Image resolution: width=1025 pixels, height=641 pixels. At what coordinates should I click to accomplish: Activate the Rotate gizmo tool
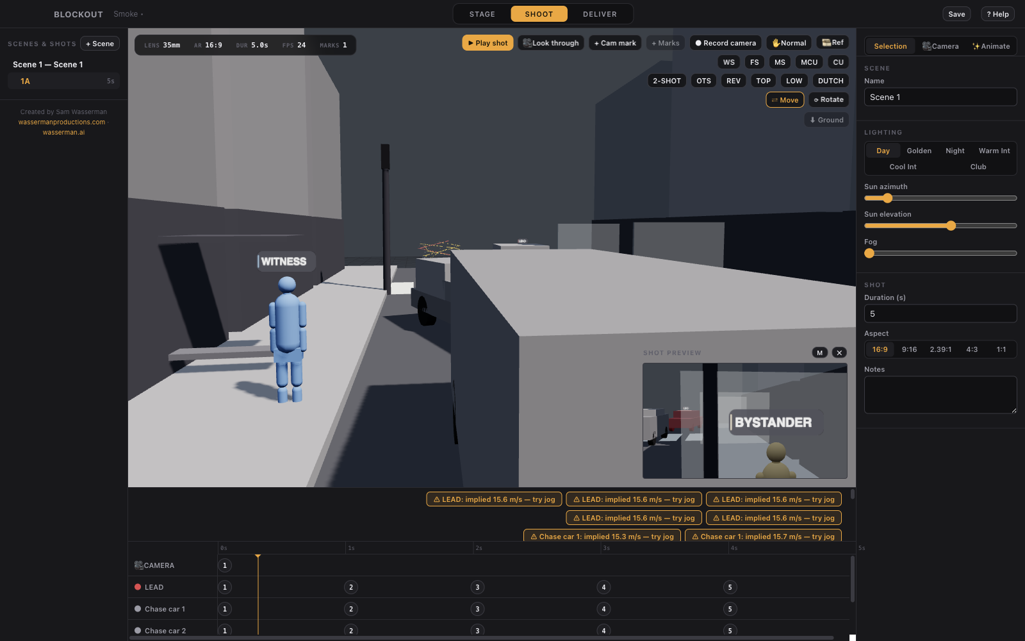coord(828,100)
